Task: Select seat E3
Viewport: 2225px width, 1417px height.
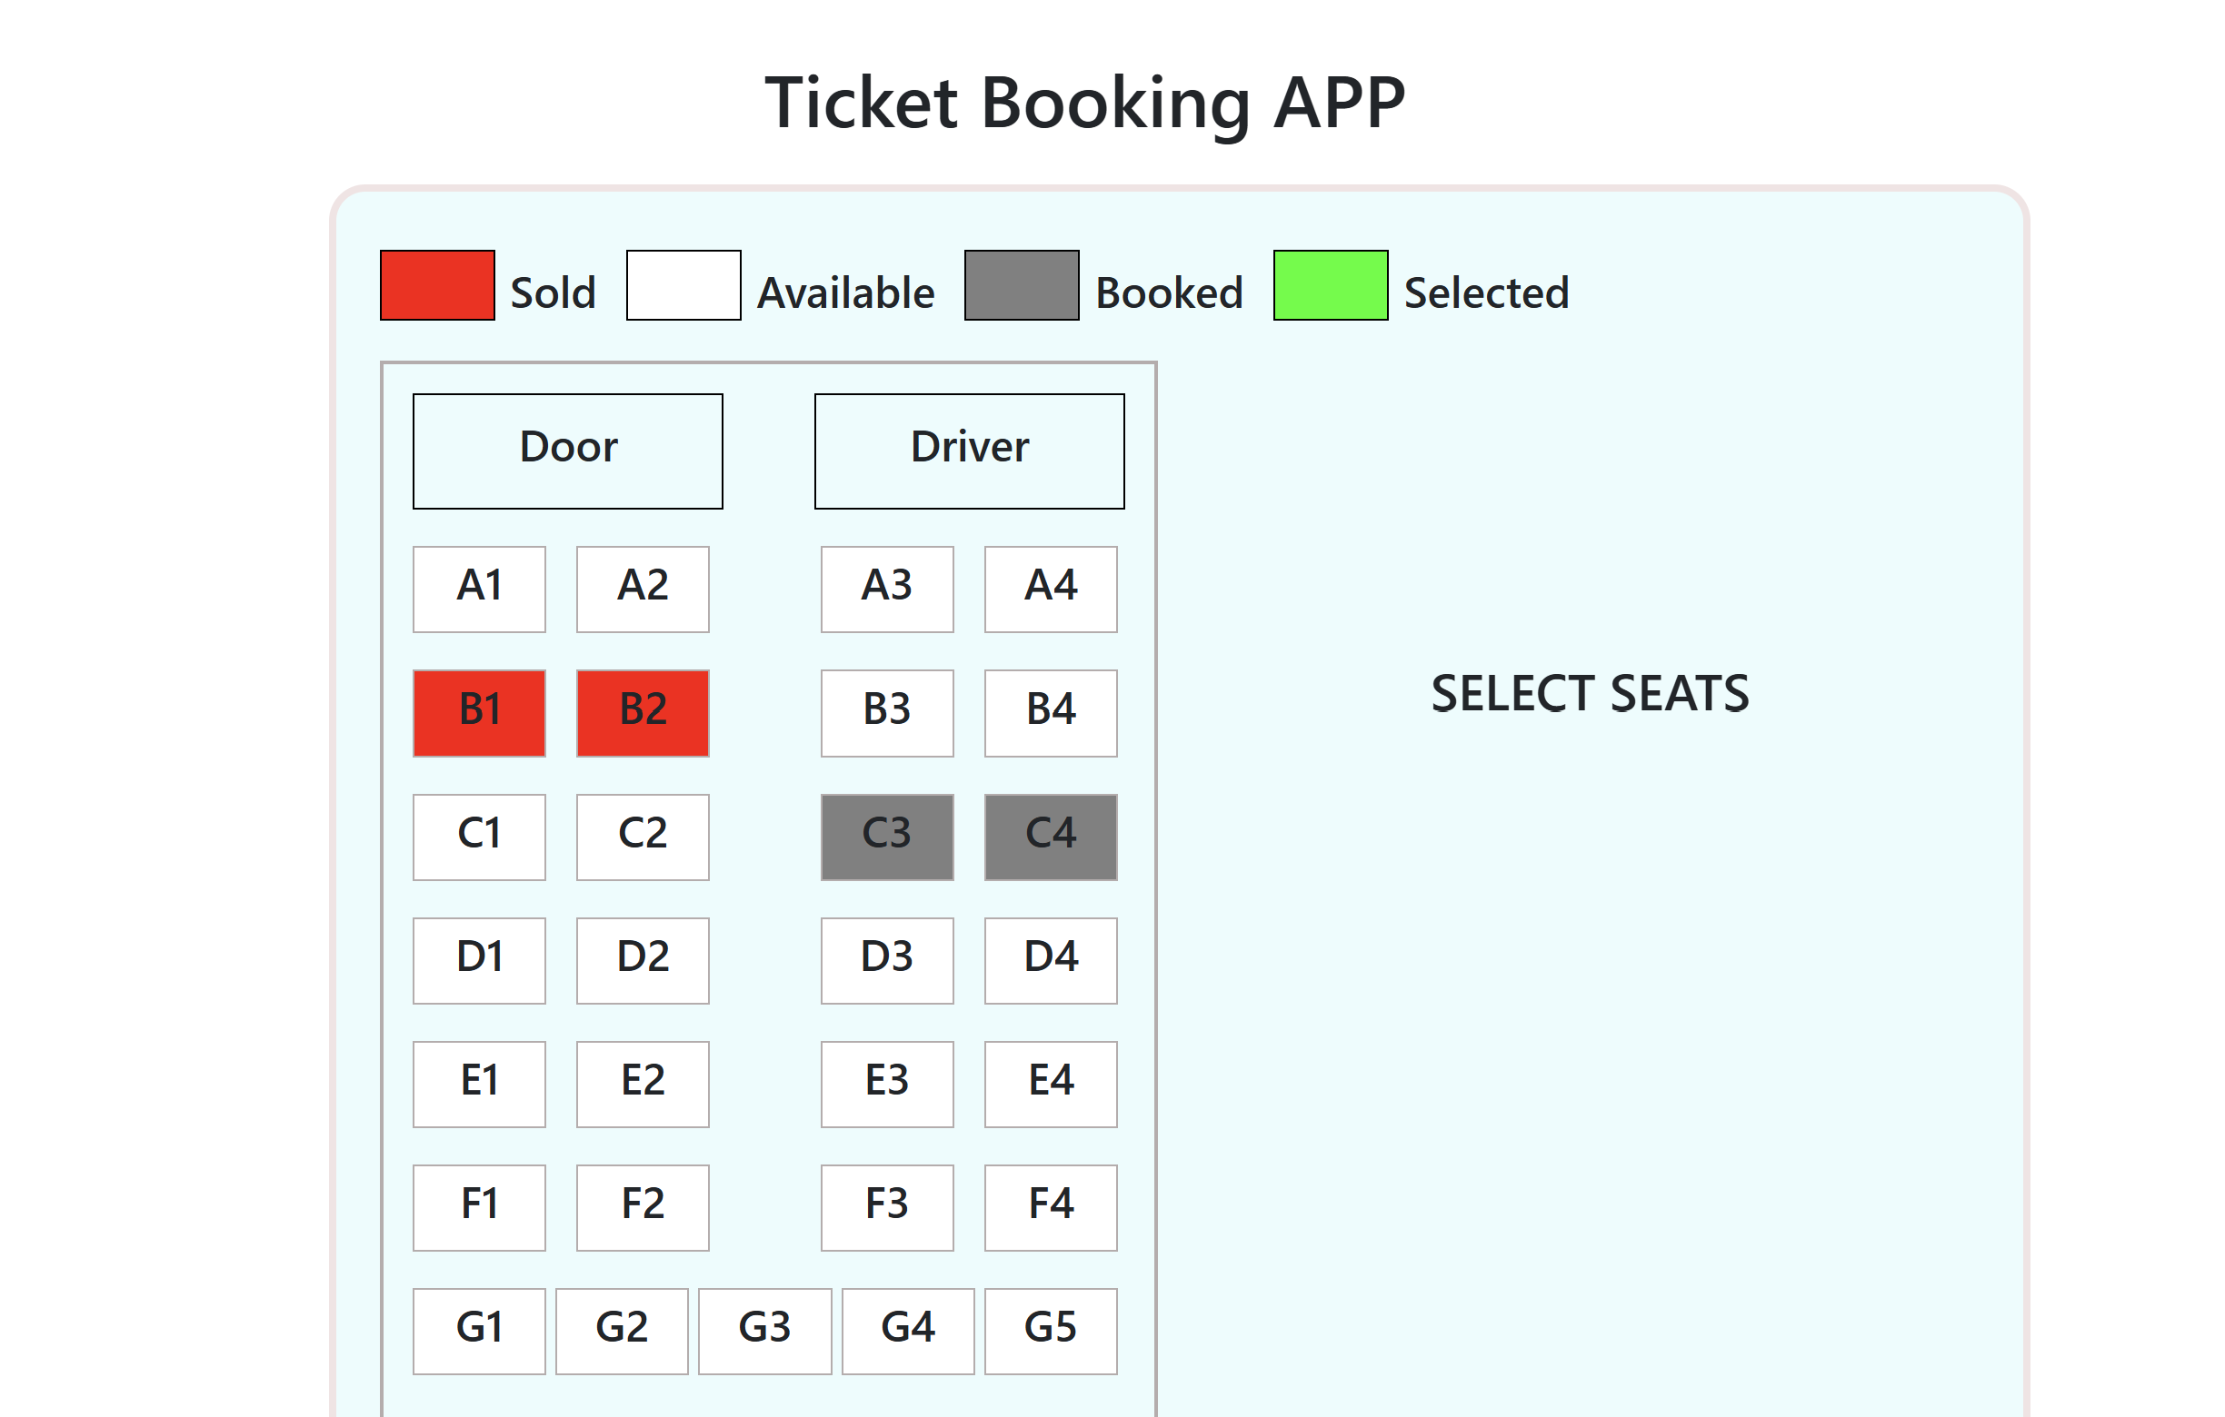Action: click(887, 1084)
